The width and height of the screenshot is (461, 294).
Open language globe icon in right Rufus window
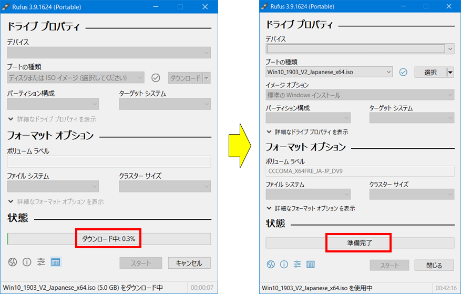pyautogui.click(x=271, y=264)
